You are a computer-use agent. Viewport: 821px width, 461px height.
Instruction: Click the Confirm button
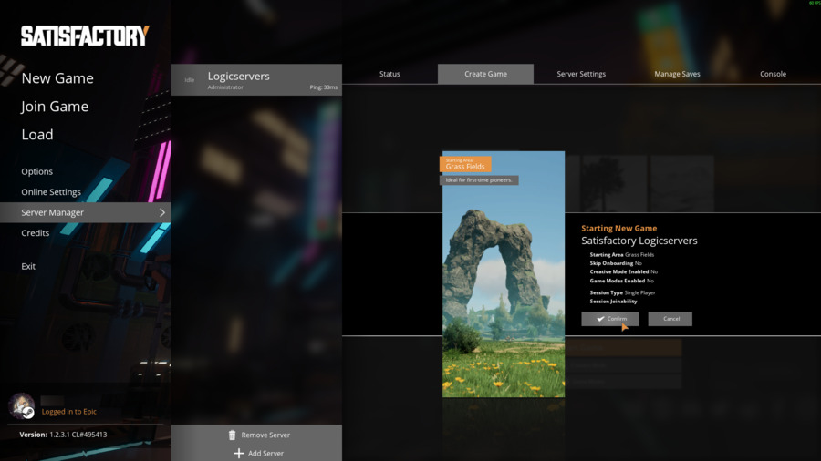click(610, 319)
